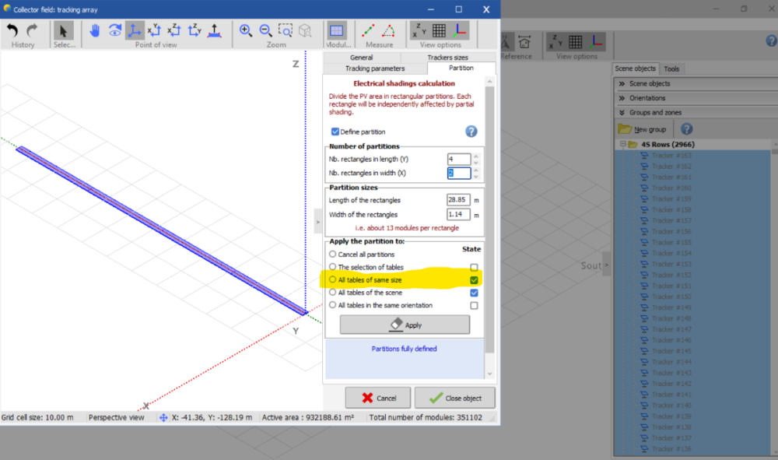
Task: Uncheck the Define partition checkbox
Action: tap(335, 132)
